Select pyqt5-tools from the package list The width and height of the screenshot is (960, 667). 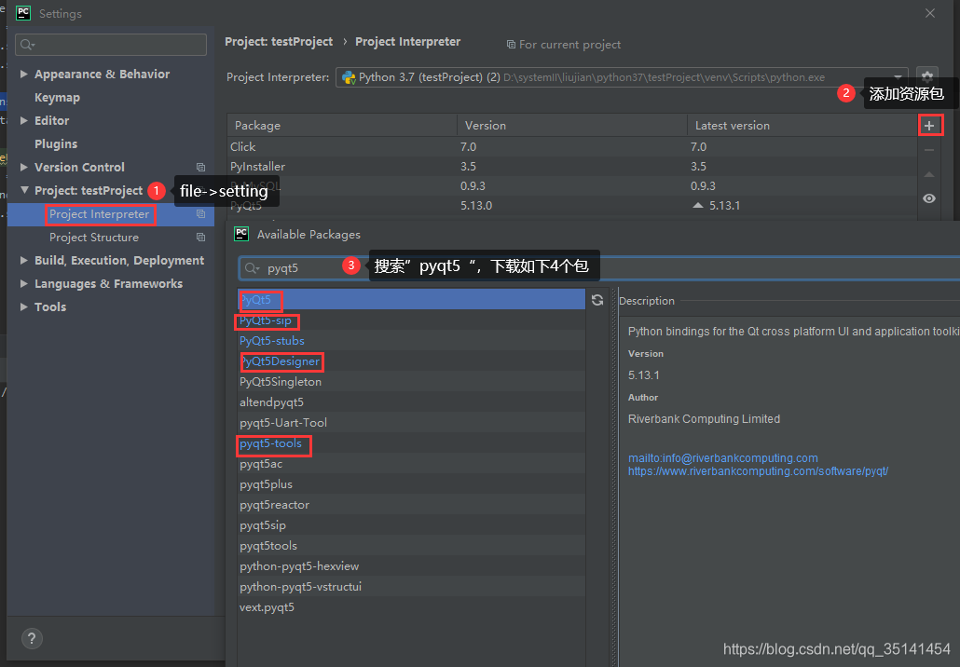coord(273,445)
